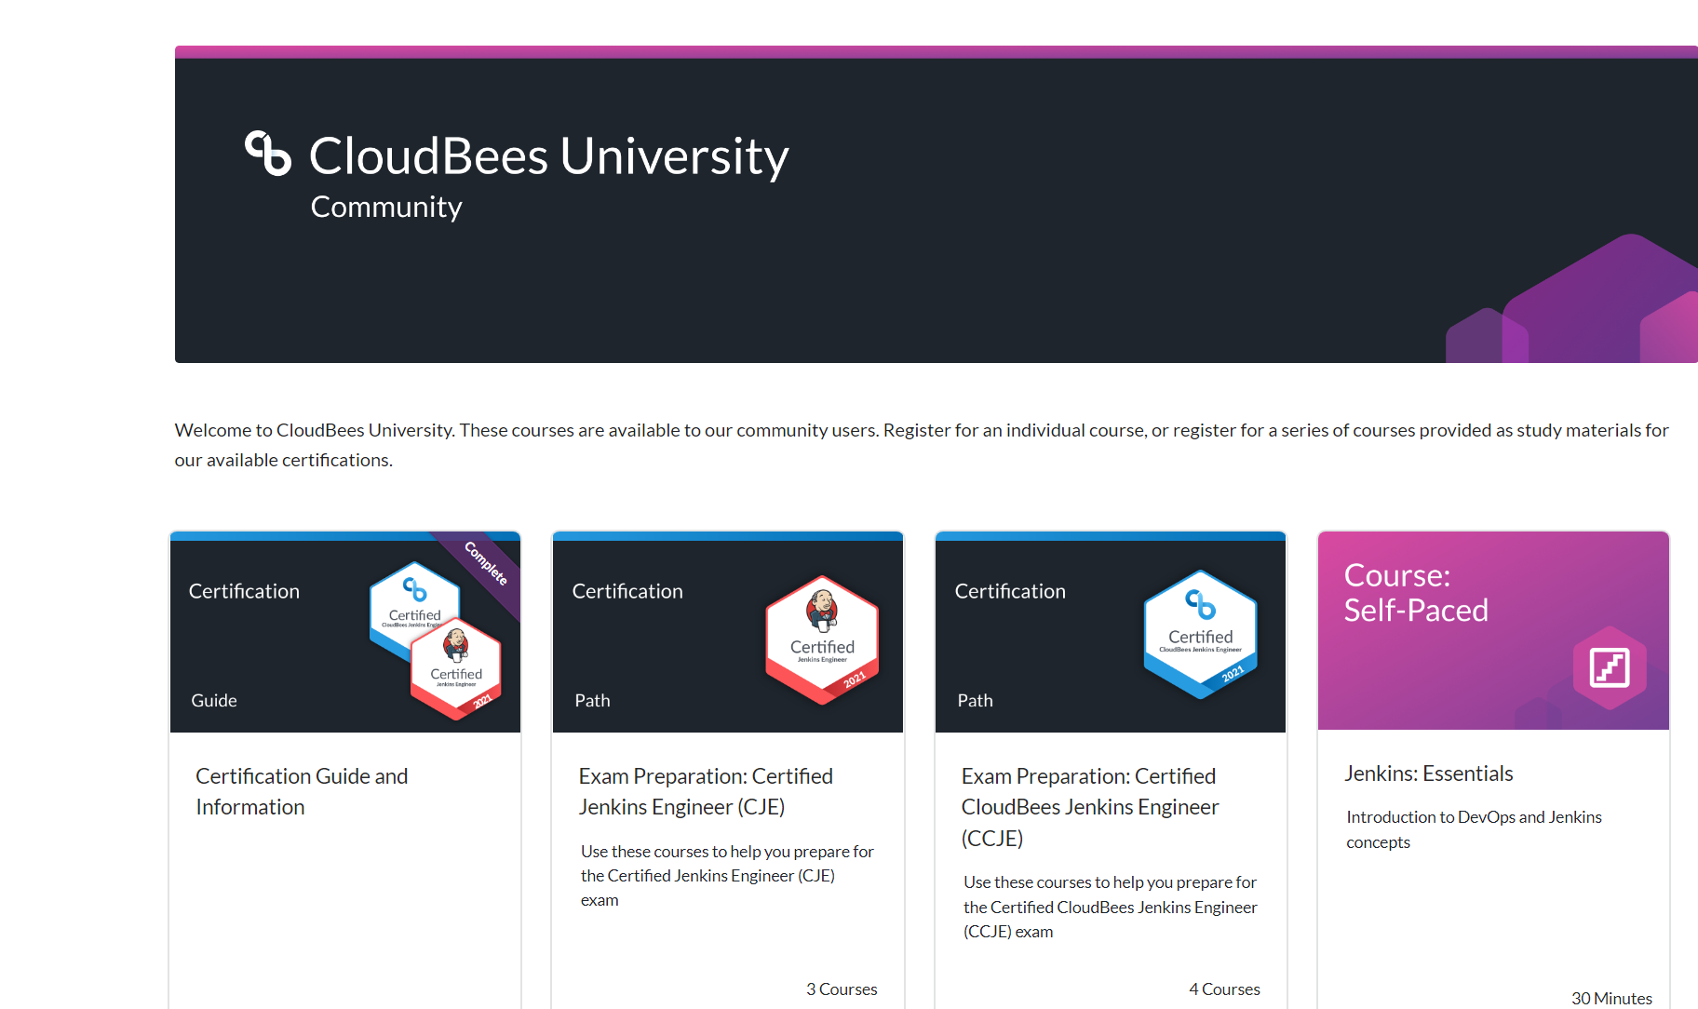
Task: Open the Course: Self-Paced card image
Action: click(x=1493, y=630)
